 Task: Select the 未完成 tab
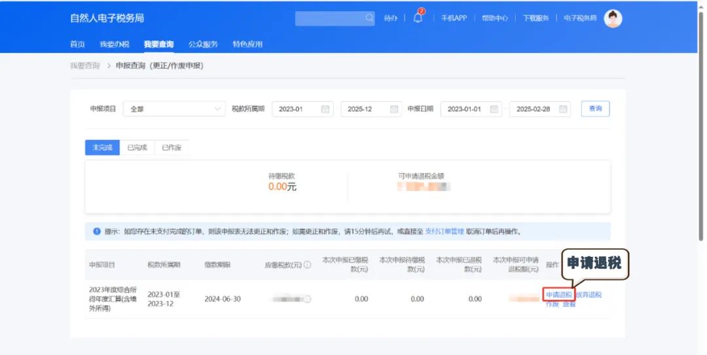coord(102,148)
